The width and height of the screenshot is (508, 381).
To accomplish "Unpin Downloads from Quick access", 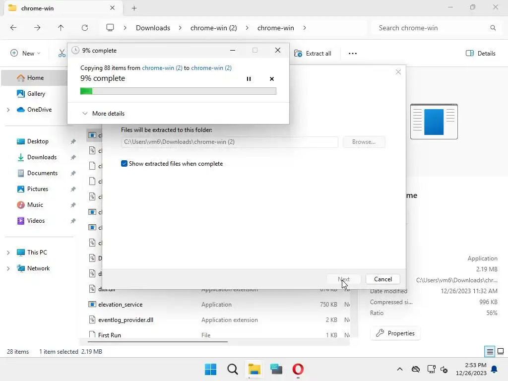I will [73, 157].
